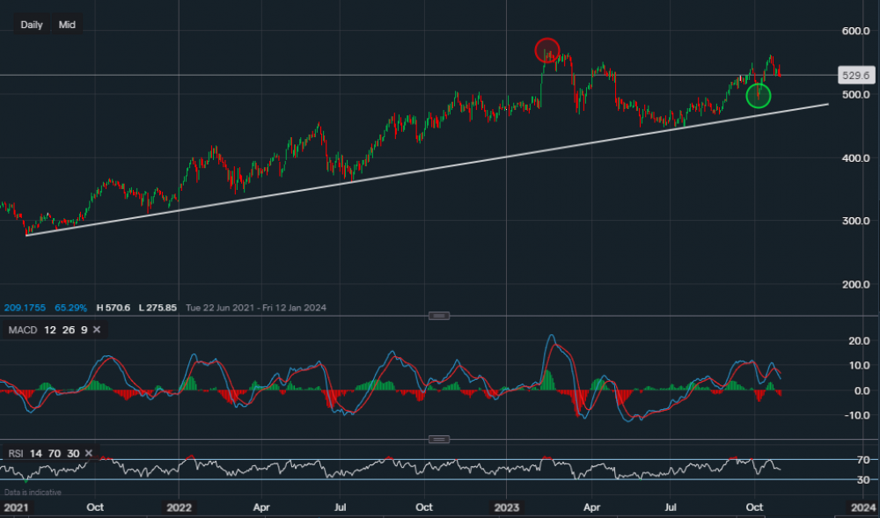This screenshot has width=880, height=518.
Task: Select the red circle annotation at the 2023 peak
Action: tap(547, 50)
